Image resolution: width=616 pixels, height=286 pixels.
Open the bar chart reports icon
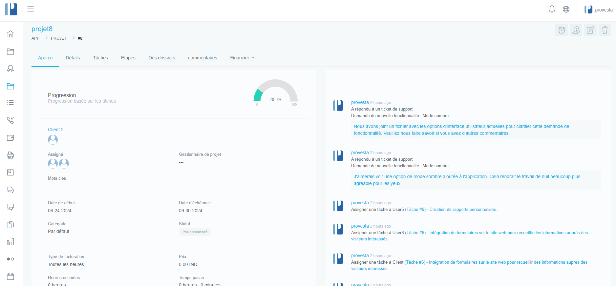[11, 242]
